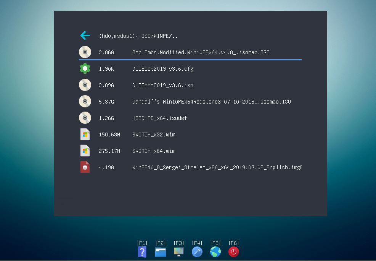Click the [F4] label
The height and width of the screenshot is (261, 376).
tap(197, 243)
